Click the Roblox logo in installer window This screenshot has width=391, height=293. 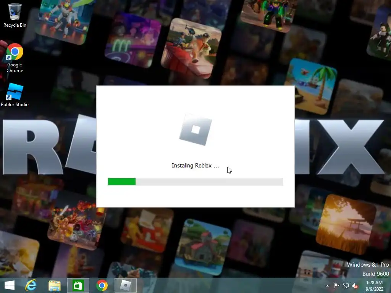coord(195,130)
